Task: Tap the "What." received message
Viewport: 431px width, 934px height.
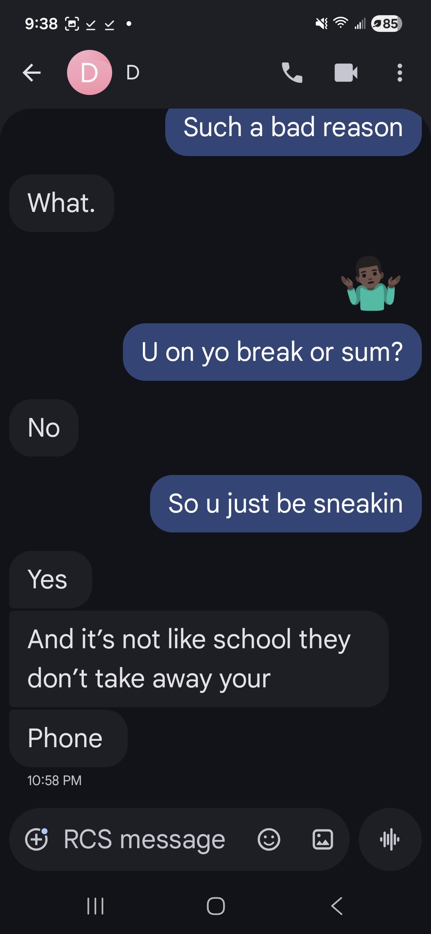Action: click(61, 203)
